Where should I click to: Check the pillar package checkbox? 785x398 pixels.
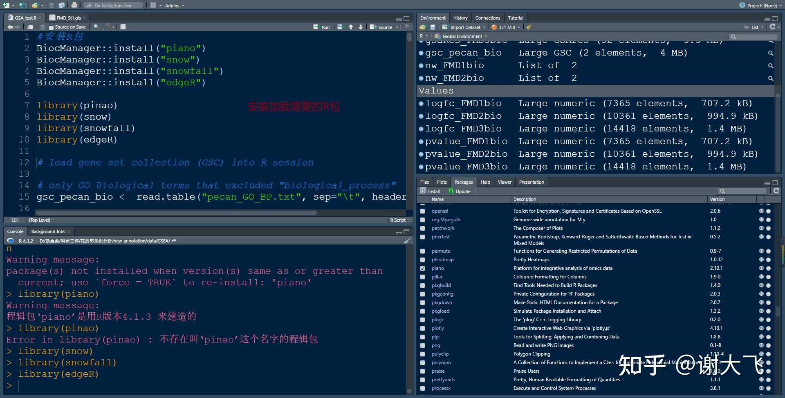tap(422, 277)
